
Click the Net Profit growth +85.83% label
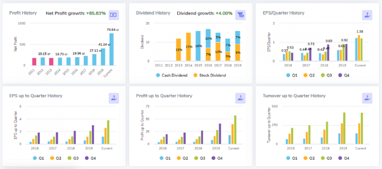pyautogui.click(x=75, y=13)
